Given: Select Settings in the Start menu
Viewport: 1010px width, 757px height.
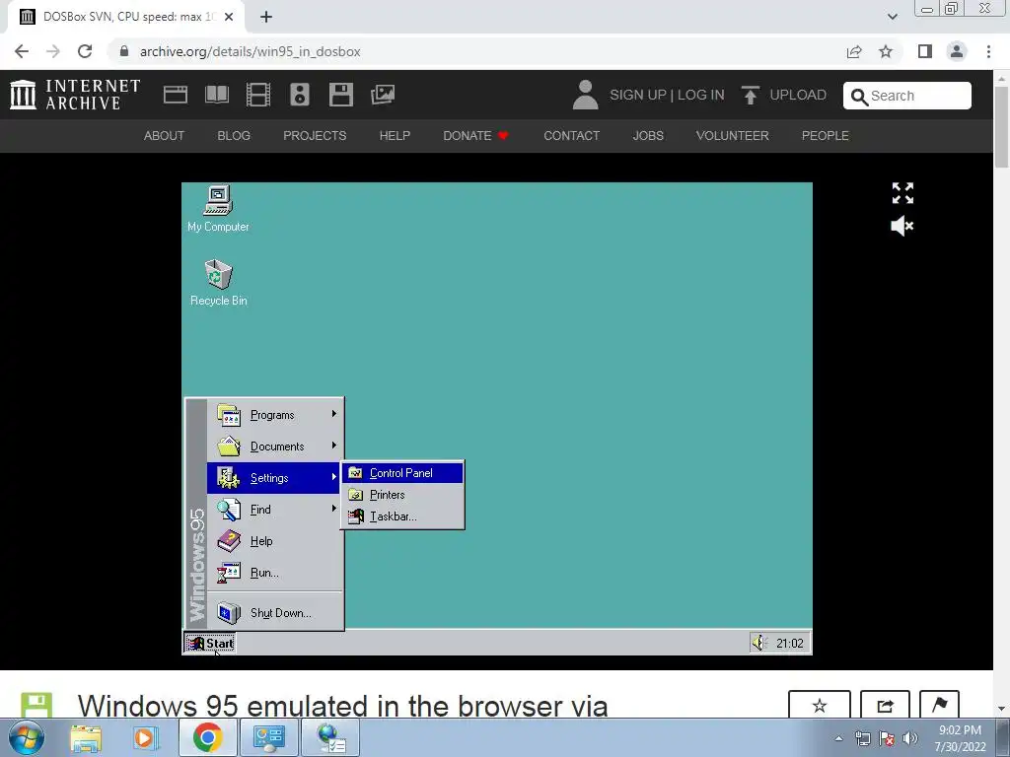Looking at the screenshot, I should coord(274,478).
